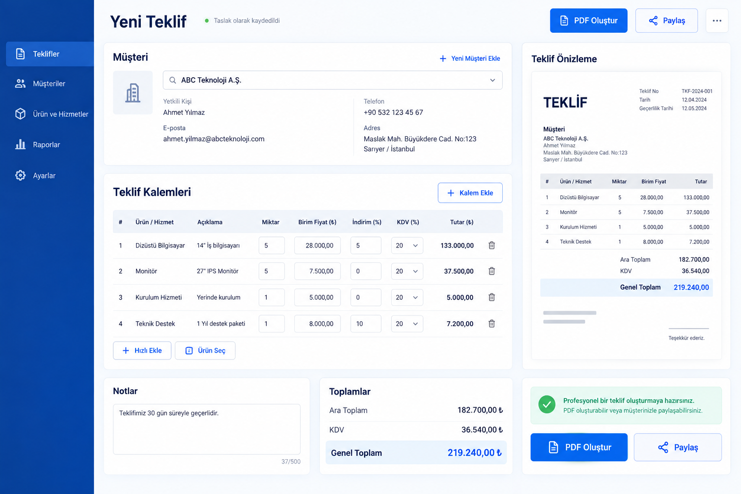Expand KDV dropdown in Kurulum Hizmeti row
The height and width of the screenshot is (494, 741).
(407, 297)
